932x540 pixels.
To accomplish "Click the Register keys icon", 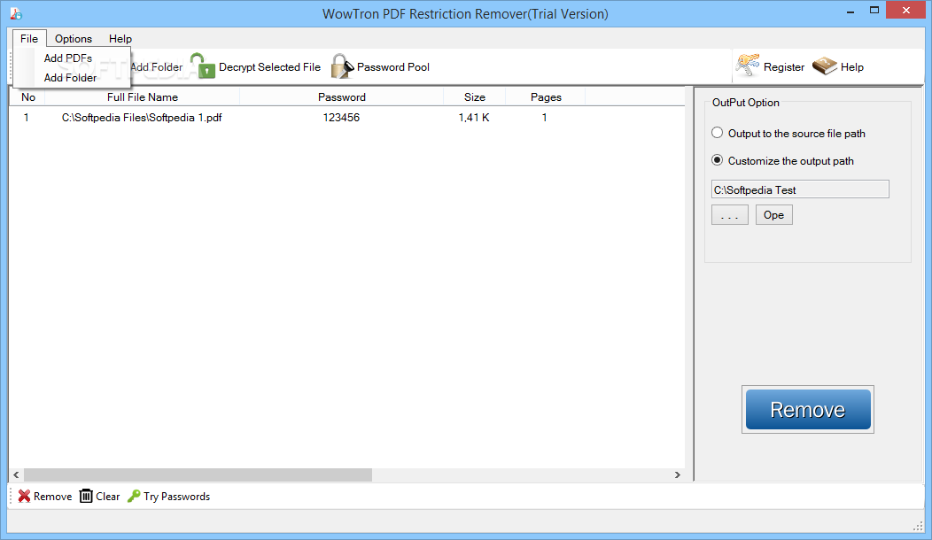I will 748,66.
